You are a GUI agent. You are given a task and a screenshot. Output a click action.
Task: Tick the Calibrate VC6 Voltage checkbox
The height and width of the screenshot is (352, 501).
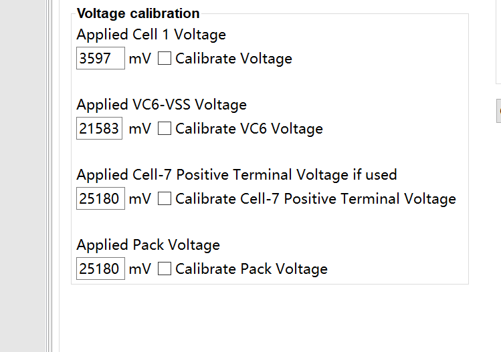(x=165, y=129)
